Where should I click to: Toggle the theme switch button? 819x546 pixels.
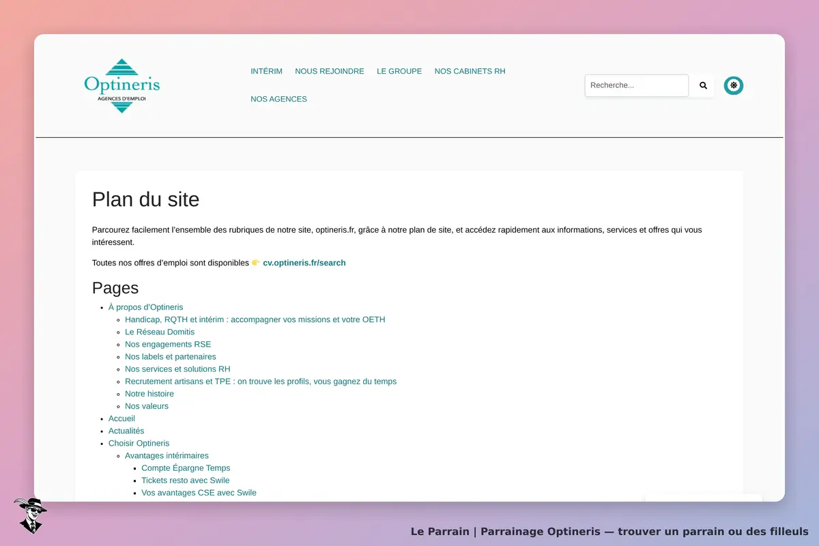point(734,85)
